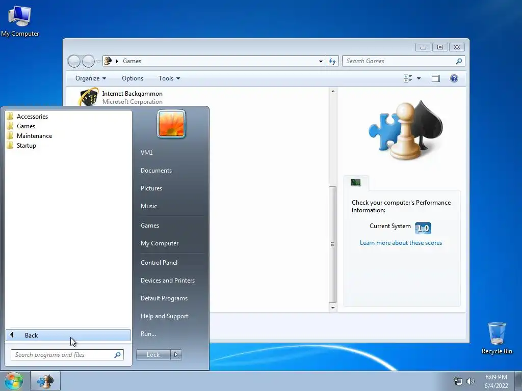Select Microsoft Corporation publisher text
The width and height of the screenshot is (522, 391).
pos(132,102)
